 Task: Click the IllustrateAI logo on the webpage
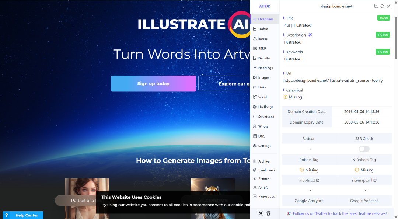click(194, 24)
